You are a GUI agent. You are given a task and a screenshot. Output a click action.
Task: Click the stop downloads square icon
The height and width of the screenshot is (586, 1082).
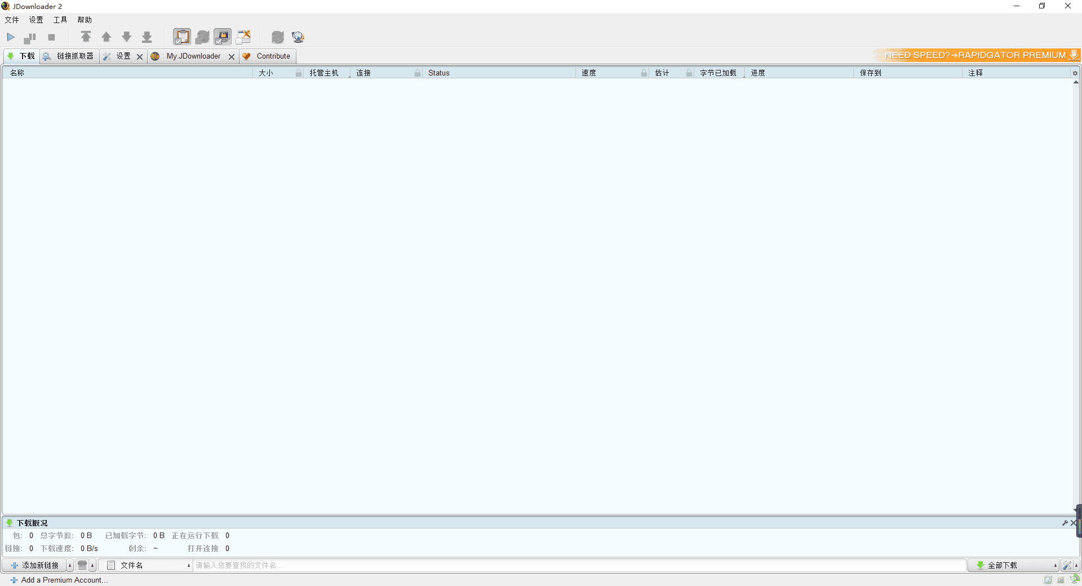click(51, 37)
